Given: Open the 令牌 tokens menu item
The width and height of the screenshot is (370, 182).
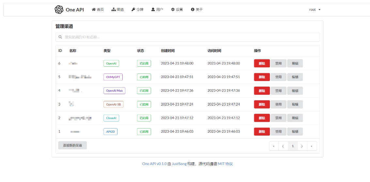Looking at the screenshot, I should 137,10.
